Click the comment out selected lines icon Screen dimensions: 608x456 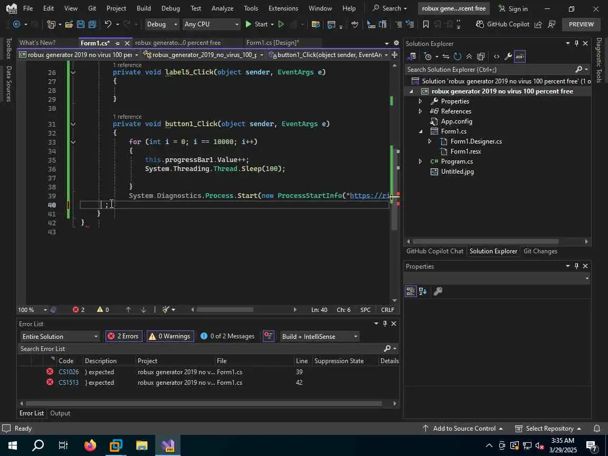[x=398, y=24]
